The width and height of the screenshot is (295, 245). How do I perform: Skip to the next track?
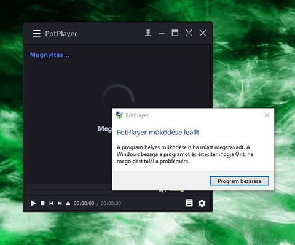point(60,203)
